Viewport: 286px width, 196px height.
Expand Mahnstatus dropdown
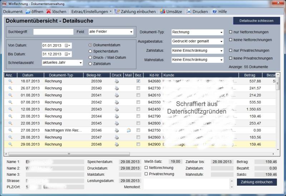197,60
